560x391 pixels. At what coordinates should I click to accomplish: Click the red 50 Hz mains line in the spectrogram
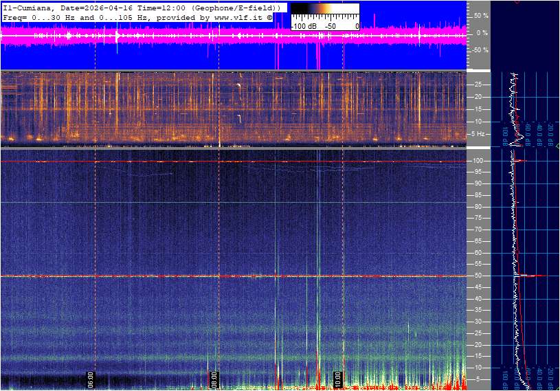[233, 276]
